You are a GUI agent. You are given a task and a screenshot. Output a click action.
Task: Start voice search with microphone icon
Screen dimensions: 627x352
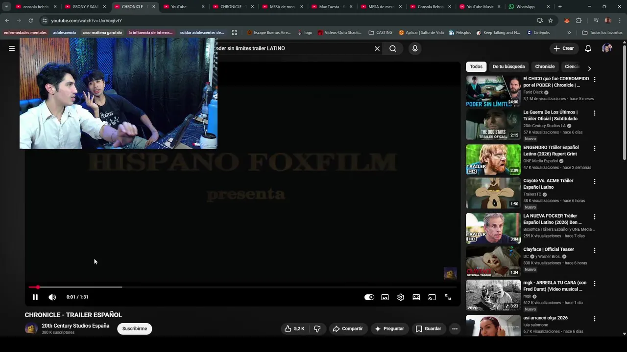(415, 48)
